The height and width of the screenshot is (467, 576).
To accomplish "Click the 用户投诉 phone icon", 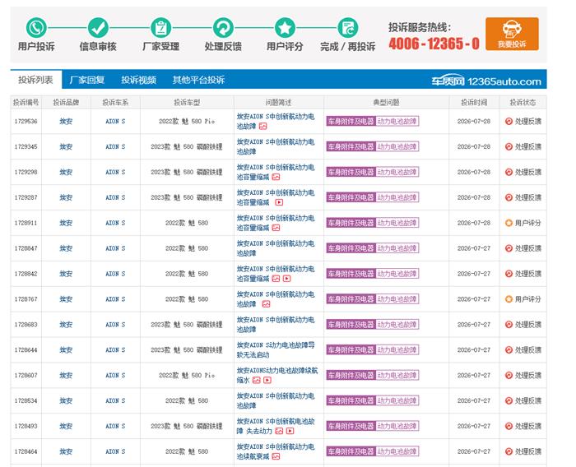I will click(36, 27).
